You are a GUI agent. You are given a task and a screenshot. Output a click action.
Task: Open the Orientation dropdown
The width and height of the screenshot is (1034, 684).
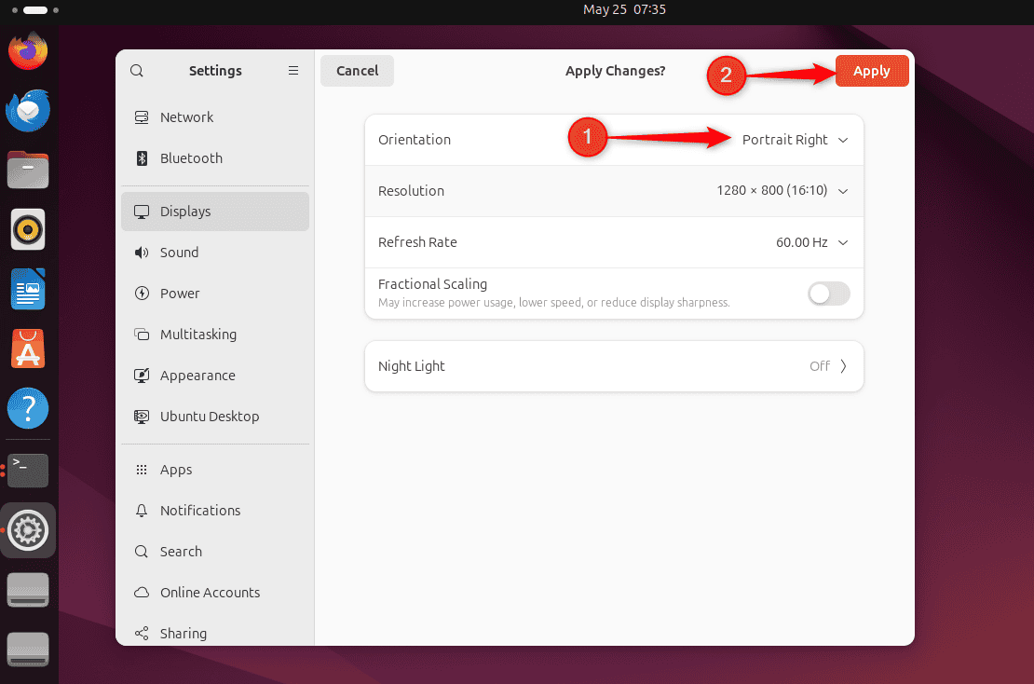(x=794, y=139)
